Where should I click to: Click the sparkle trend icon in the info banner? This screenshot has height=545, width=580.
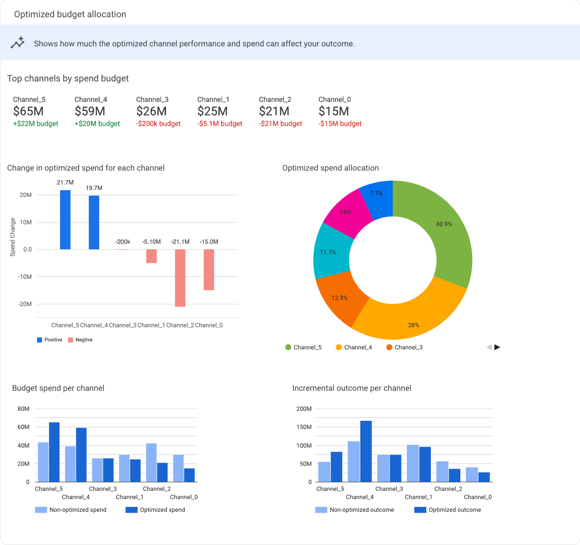pos(18,43)
